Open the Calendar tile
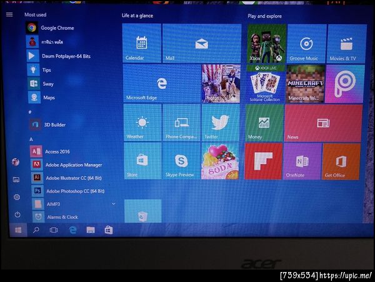 click(x=142, y=43)
